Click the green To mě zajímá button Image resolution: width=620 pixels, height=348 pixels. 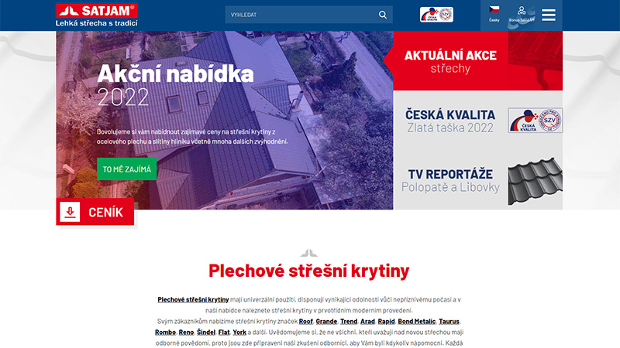click(x=126, y=169)
